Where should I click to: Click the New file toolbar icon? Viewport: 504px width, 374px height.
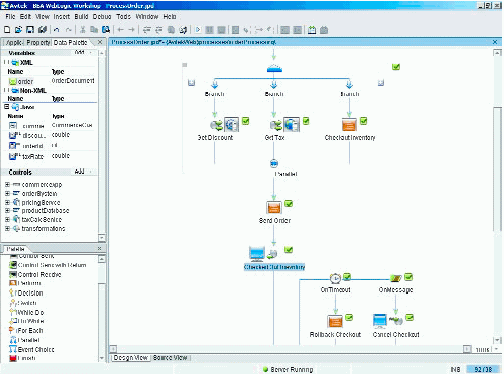tap(7, 30)
